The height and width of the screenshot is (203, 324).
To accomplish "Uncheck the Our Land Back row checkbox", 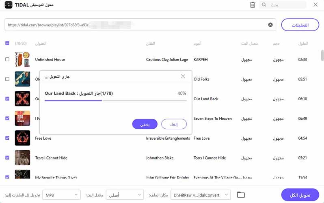I will pyautogui.click(x=7, y=99).
